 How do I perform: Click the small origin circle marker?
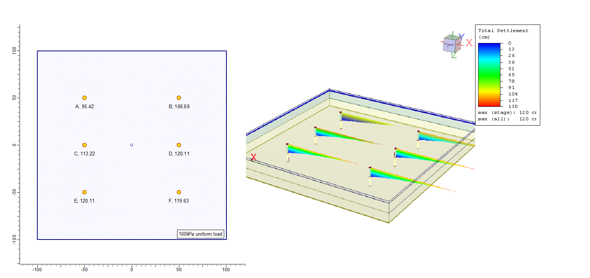(x=131, y=145)
